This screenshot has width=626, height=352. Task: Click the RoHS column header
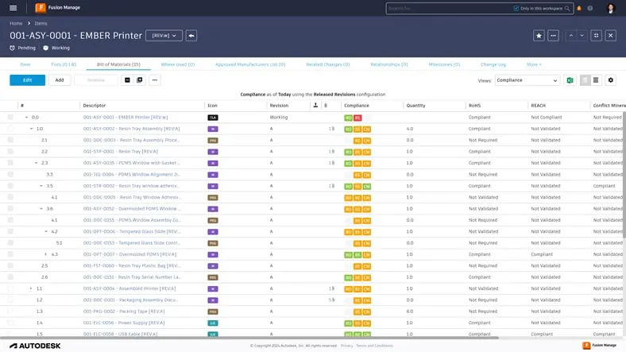coord(475,106)
